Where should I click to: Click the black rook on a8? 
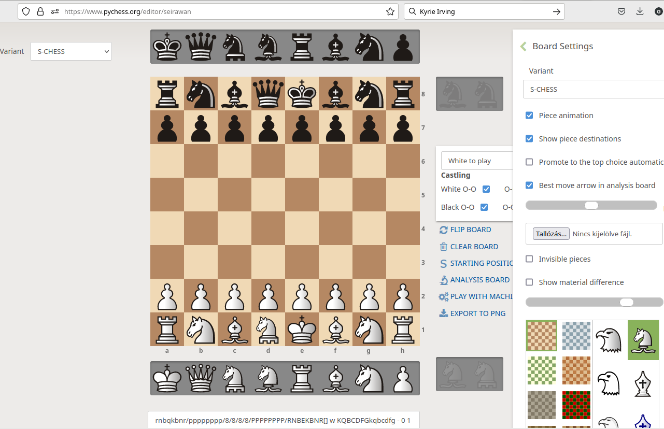point(167,94)
